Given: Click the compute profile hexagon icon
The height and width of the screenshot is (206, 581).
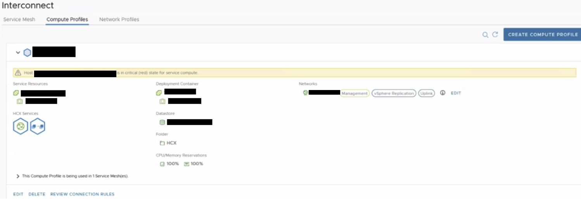Looking at the screenshot, I should [27, 52].
